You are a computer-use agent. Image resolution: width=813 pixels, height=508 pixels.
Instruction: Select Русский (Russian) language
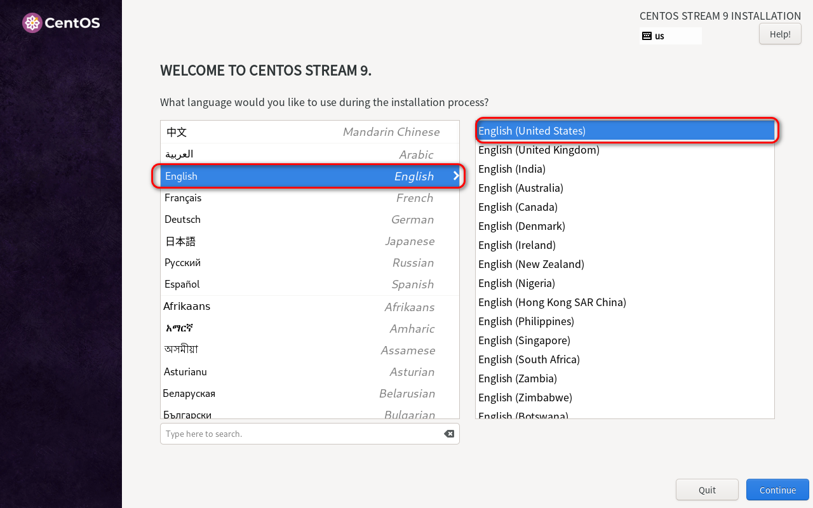310,263
